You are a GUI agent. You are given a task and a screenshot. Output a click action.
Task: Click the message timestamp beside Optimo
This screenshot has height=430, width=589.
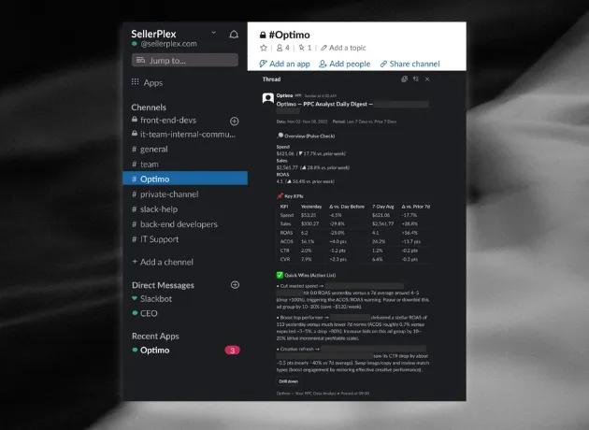coord(320,95)
